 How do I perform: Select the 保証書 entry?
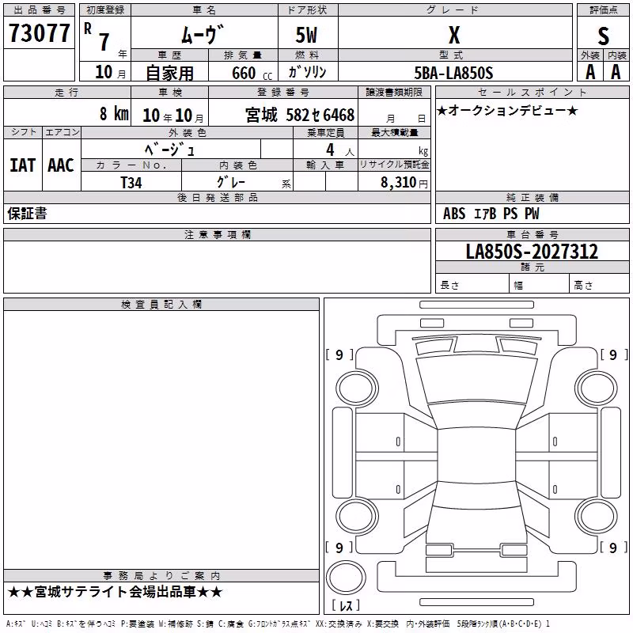tap(27, 214)
